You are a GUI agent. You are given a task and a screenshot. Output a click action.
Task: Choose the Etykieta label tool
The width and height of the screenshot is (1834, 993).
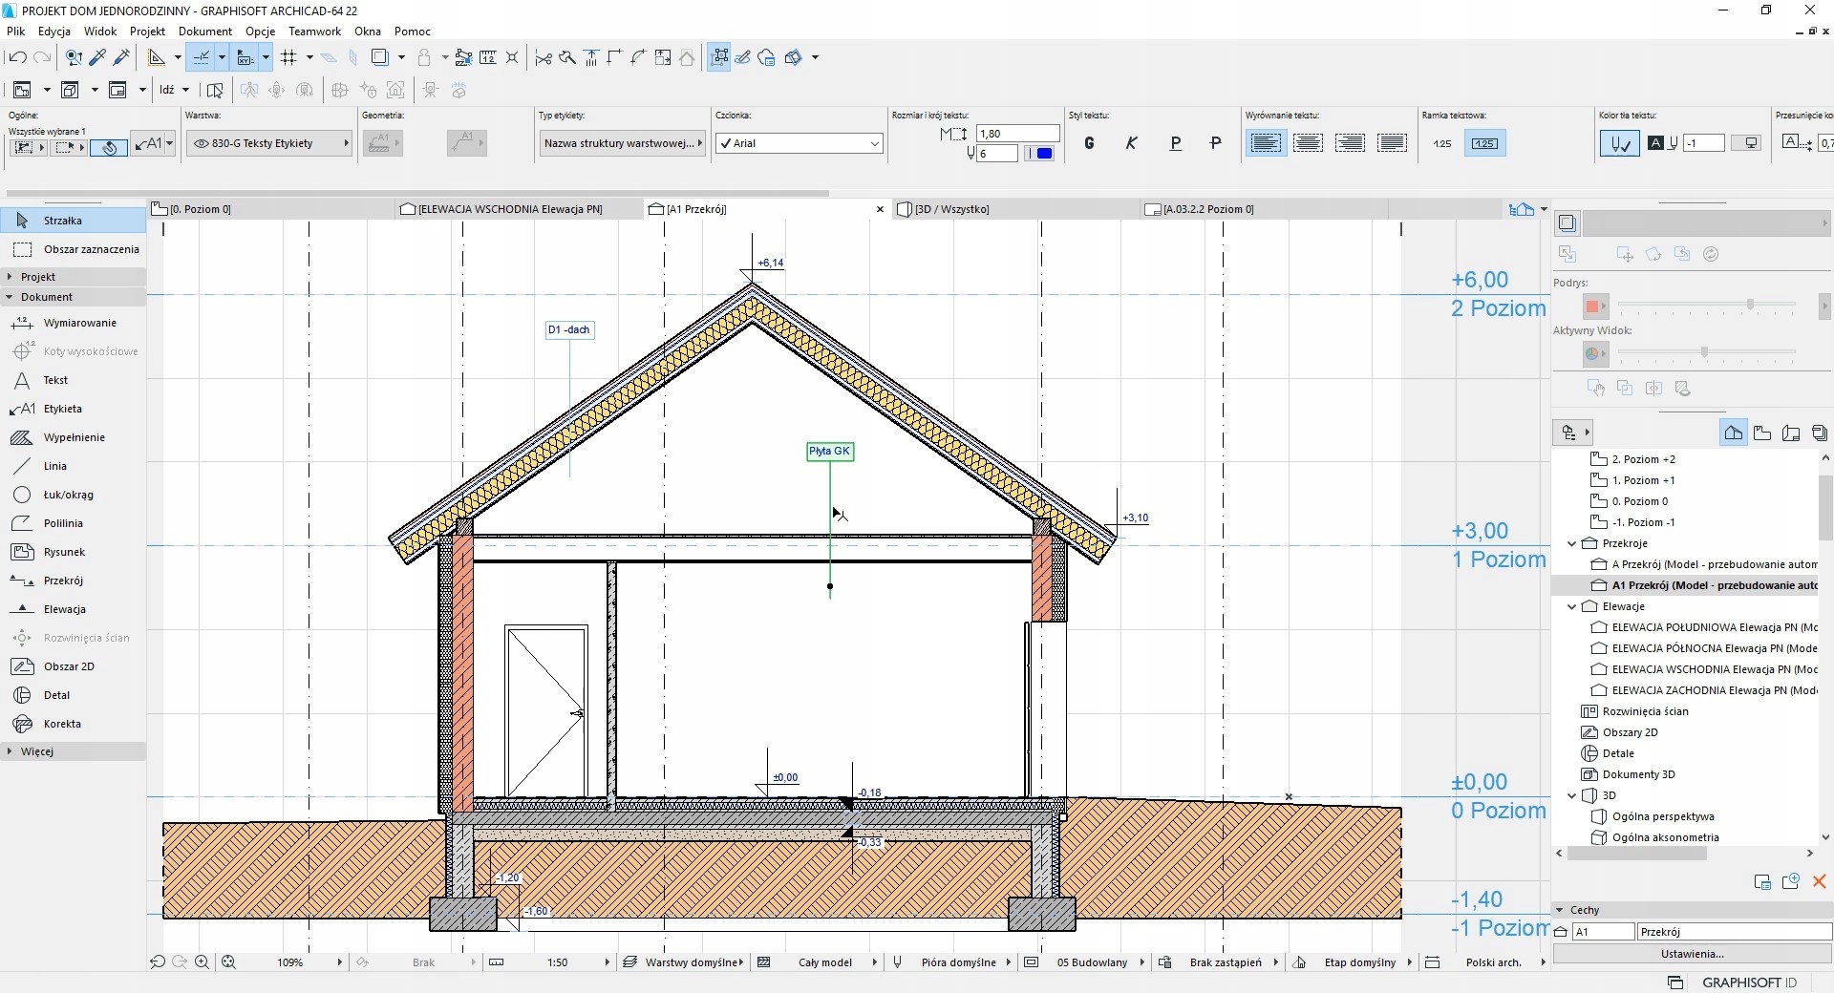click(x=62, y=409)
